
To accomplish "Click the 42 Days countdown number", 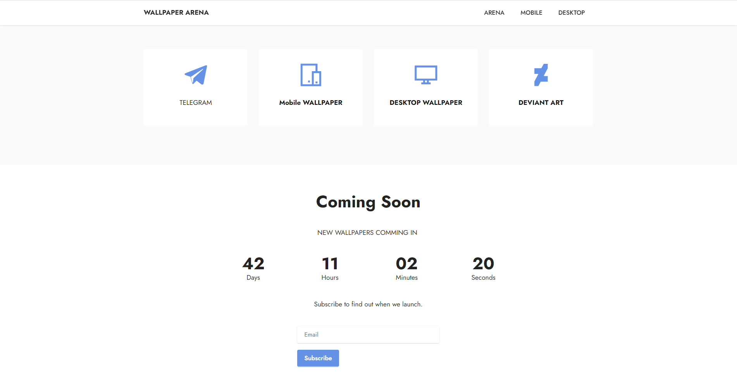I will (253, 264).
